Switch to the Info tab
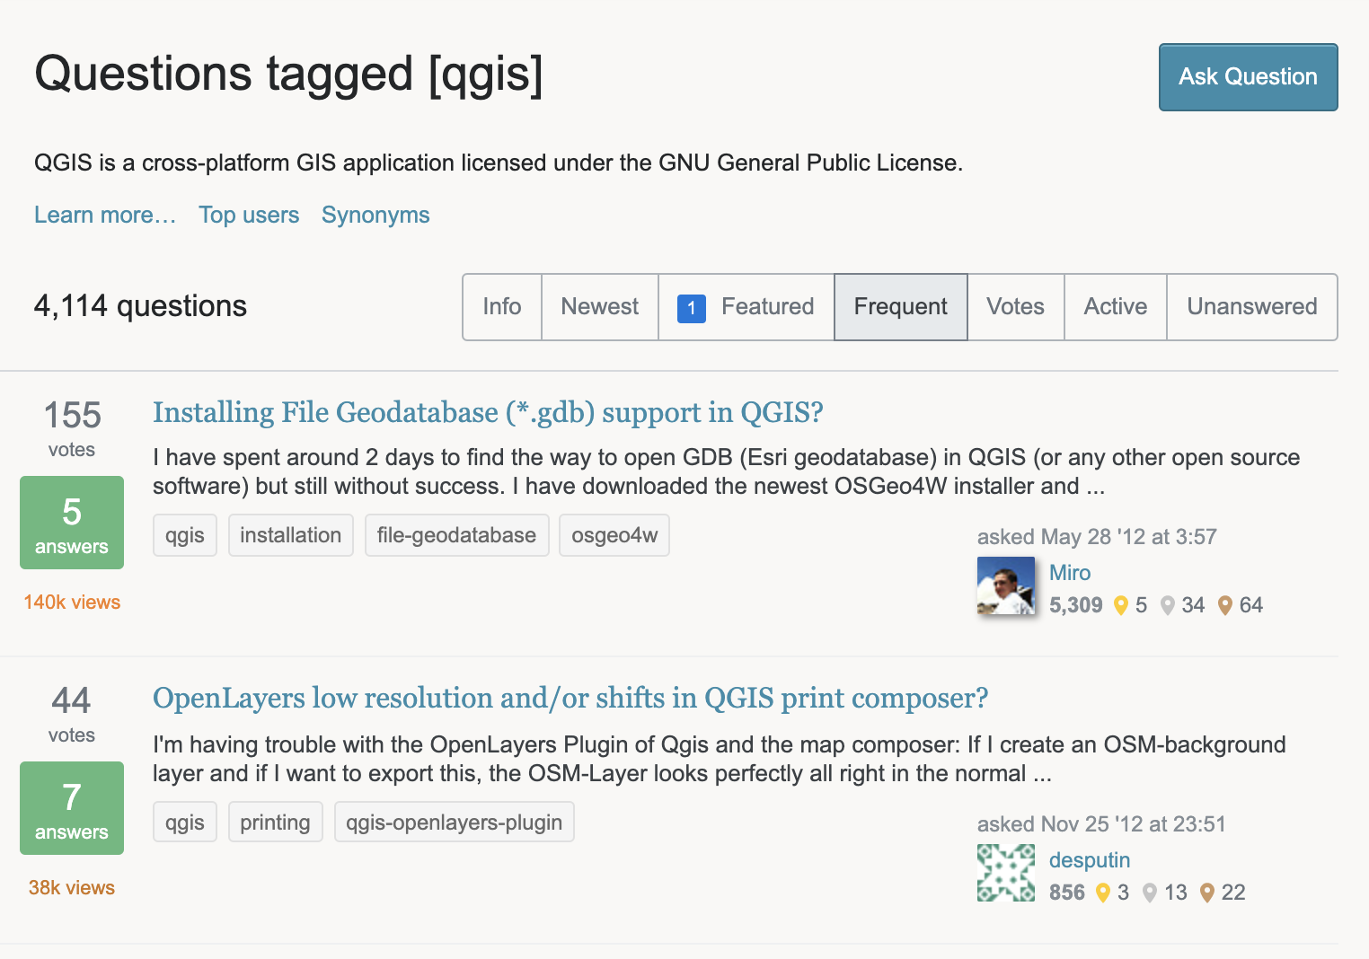The width and height of the screenshot is (1369, 959). pyautogui.click(x=502, y=307)
